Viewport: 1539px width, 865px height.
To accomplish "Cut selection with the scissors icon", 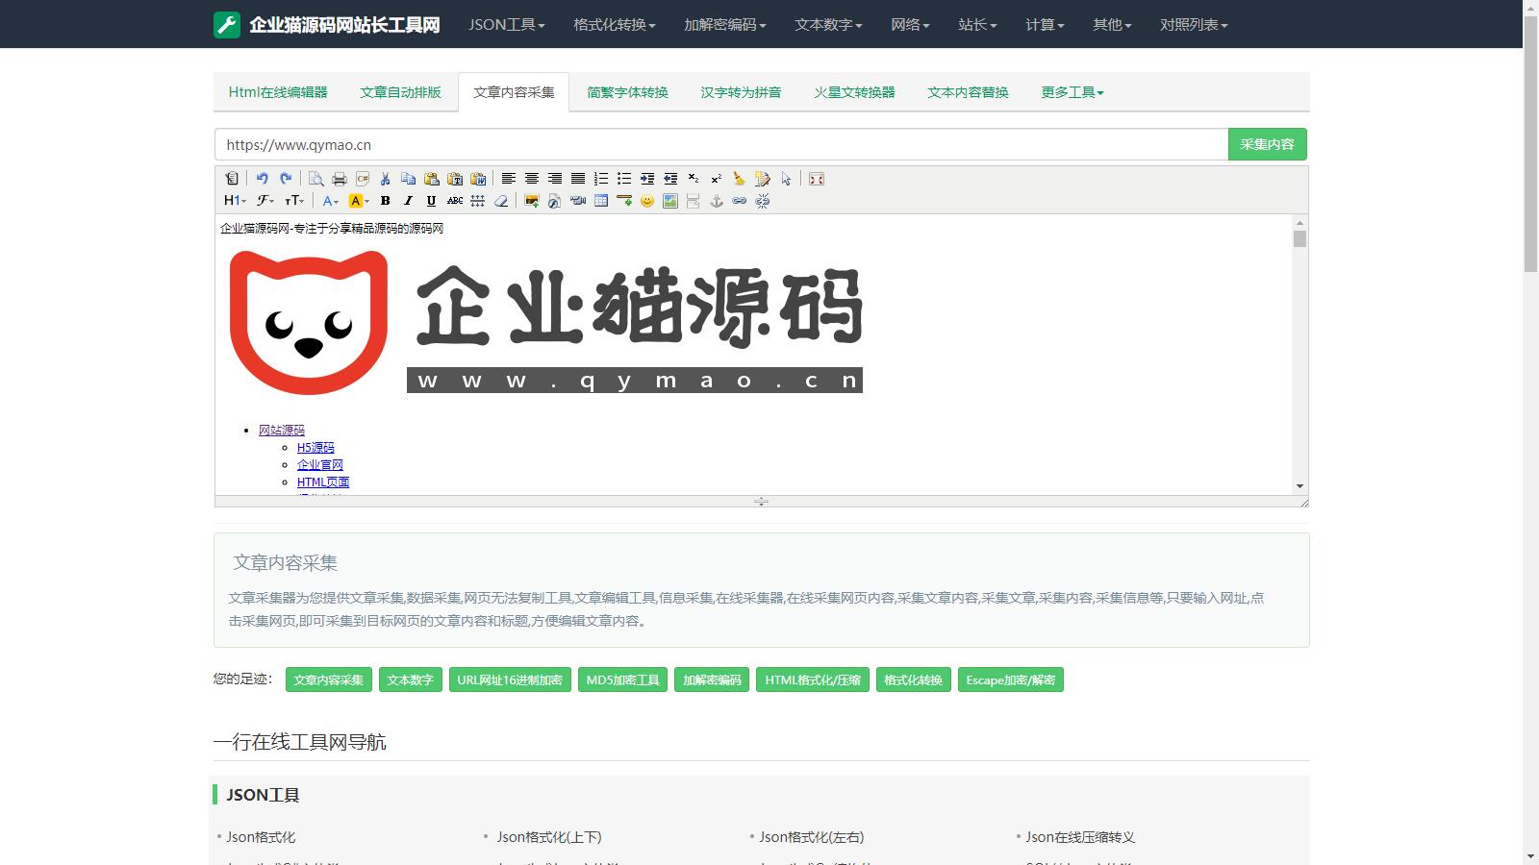I will [385, 179].
